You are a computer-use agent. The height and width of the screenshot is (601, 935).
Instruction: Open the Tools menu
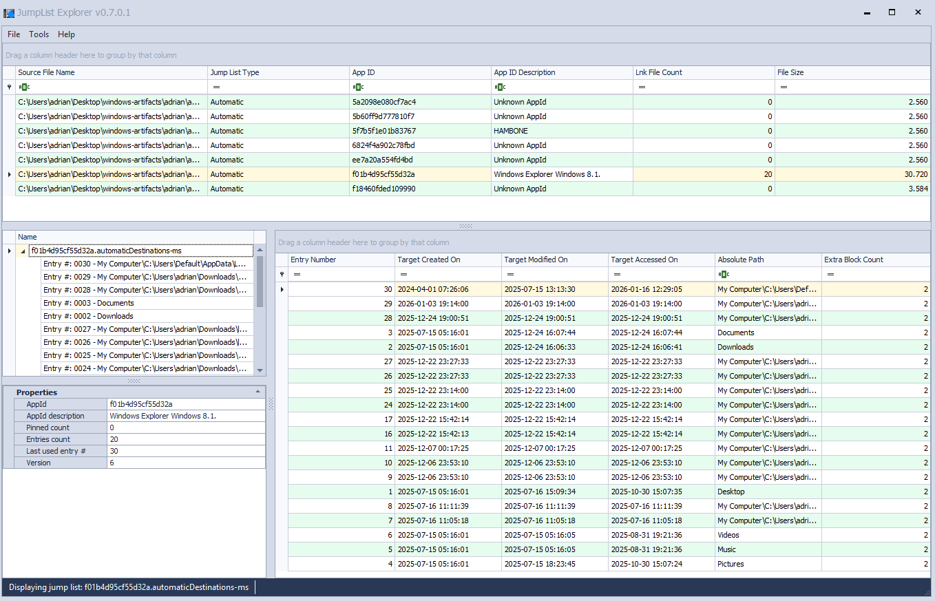click(x=39, y=34)
